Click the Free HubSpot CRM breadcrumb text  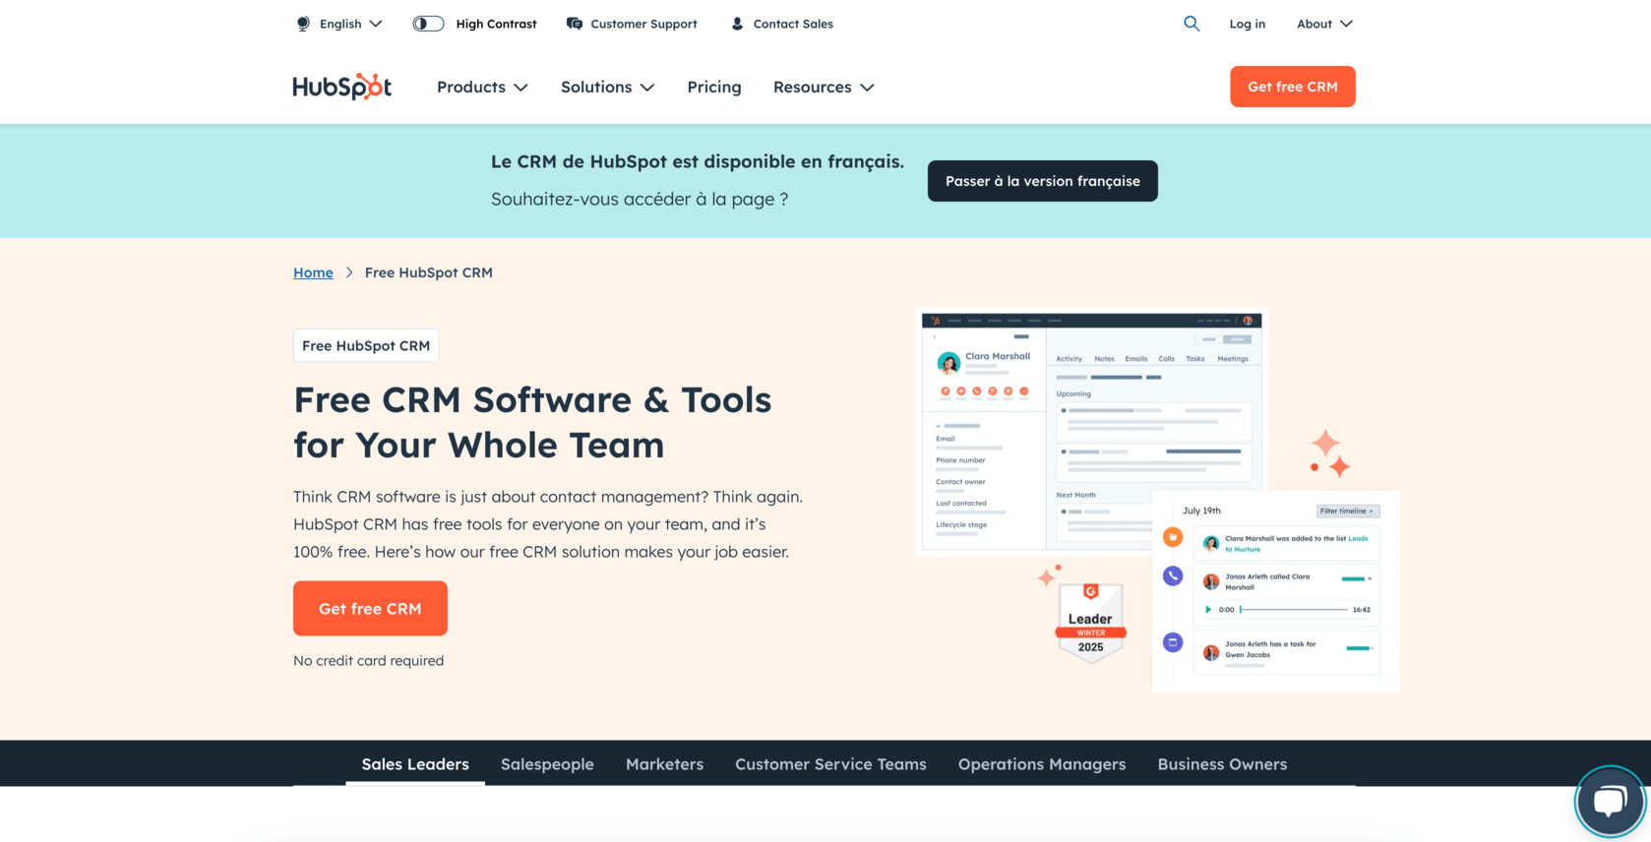pyautogui.click(x=429, y=272)
